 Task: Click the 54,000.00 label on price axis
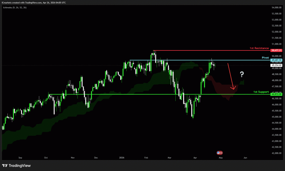tap(277, 7)
